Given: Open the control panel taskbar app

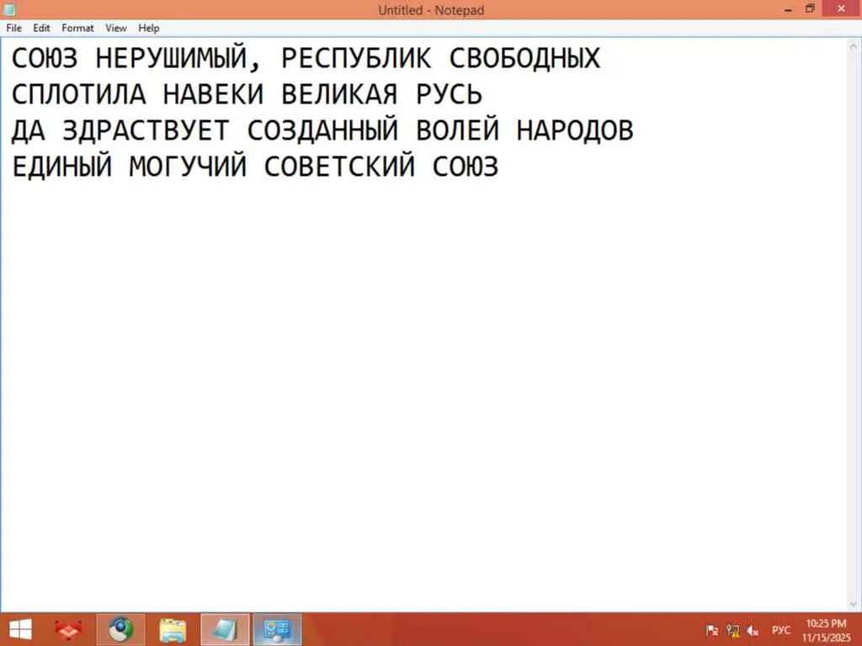Looking at the screenshot, I should click(x=277, y=629).
